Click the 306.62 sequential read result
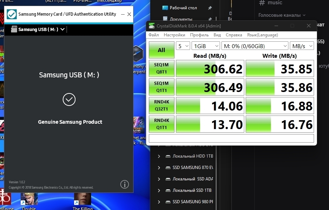Image resolution: width=329 pixels, height=210 pixels. pyautogui.click(x=210, y=68)
